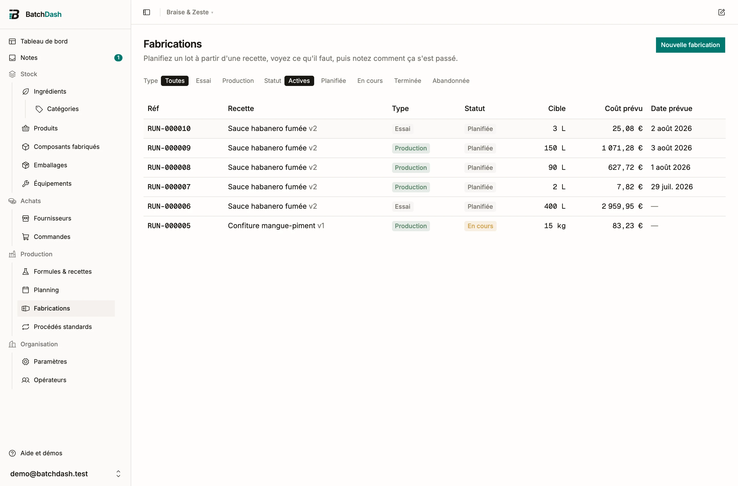Screen dimensions: 738x486
Task: Click the Commandes cart icon
Action: point(26,237)
